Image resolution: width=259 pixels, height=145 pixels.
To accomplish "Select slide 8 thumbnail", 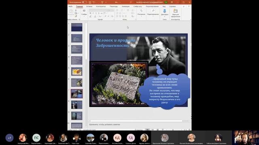I will pyautogui.click(x=76, y=105).
